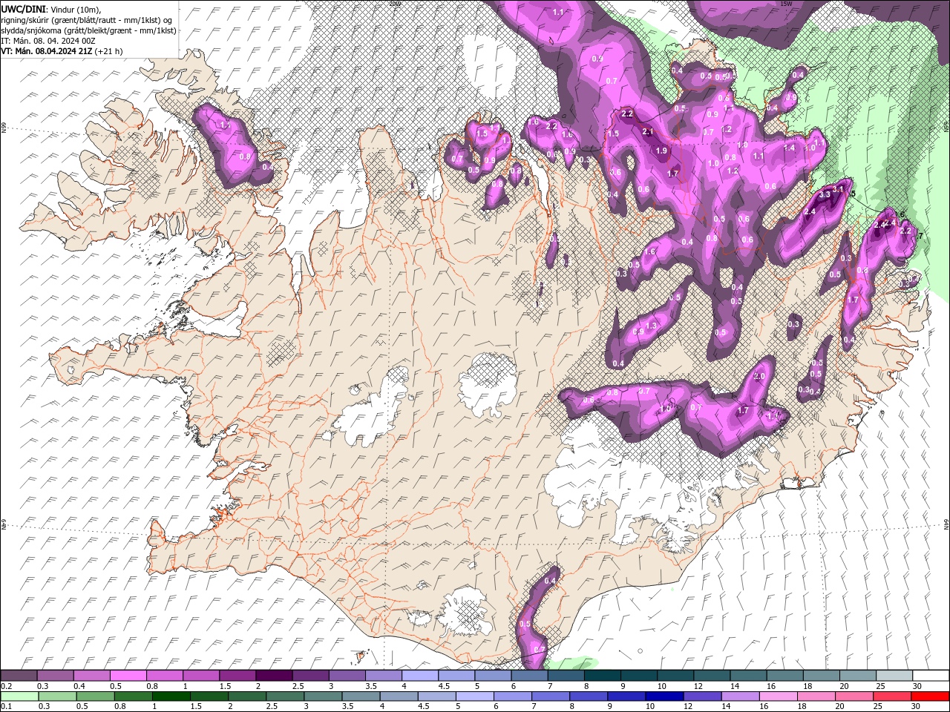Image resolution: width=950 pixels, height=712 pixels.
Task: Click the red rain legend swatch after 30
Action: (x=930, y=696)
